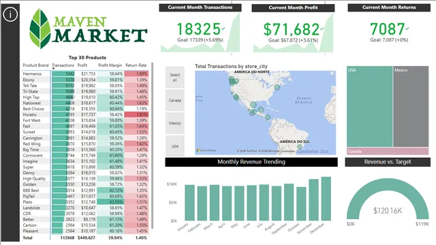436x245 pixels.
Task: Select the Pleasant brand row
Action: click(x=85, y=231)
